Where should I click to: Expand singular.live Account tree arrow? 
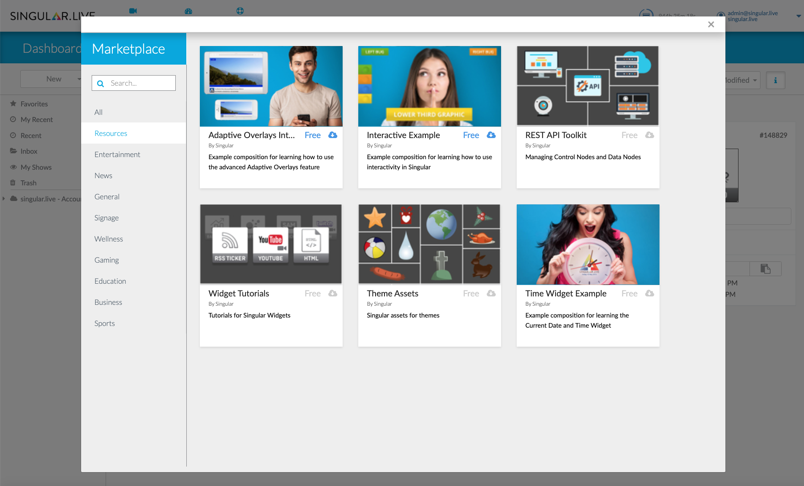click(4, 198)
